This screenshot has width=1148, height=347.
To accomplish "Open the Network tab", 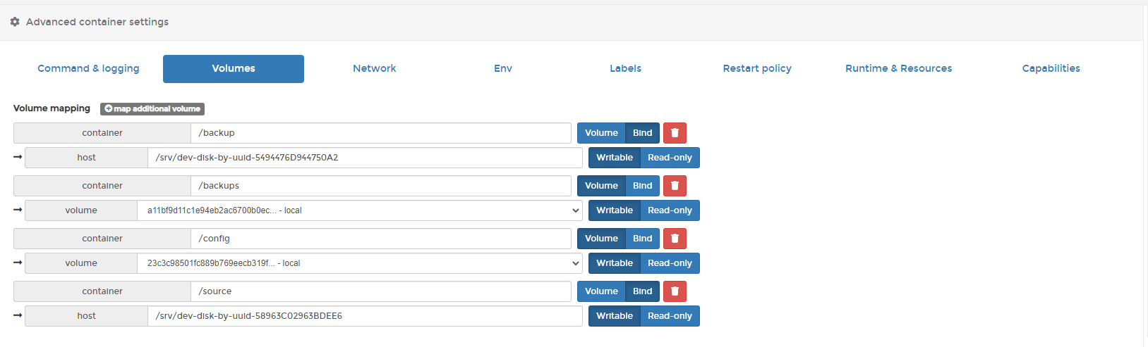I will 374,68.
